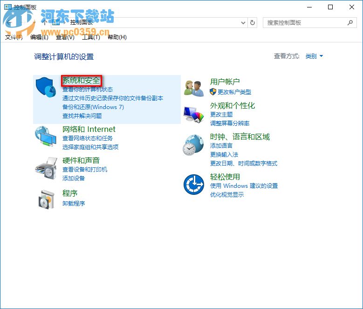Open the 编辑(E) menu
Screen dimensions: 363x309
pos(39,37)
